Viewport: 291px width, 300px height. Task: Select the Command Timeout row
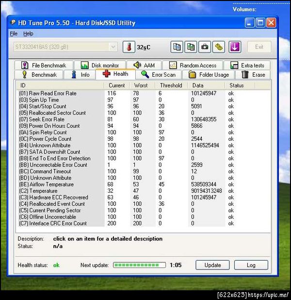pyautogui.click(x=144, y=171)
